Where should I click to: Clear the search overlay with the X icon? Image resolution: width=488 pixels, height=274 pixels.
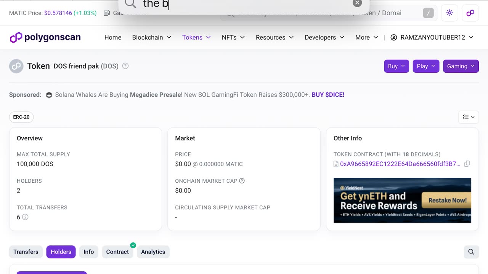357,3
